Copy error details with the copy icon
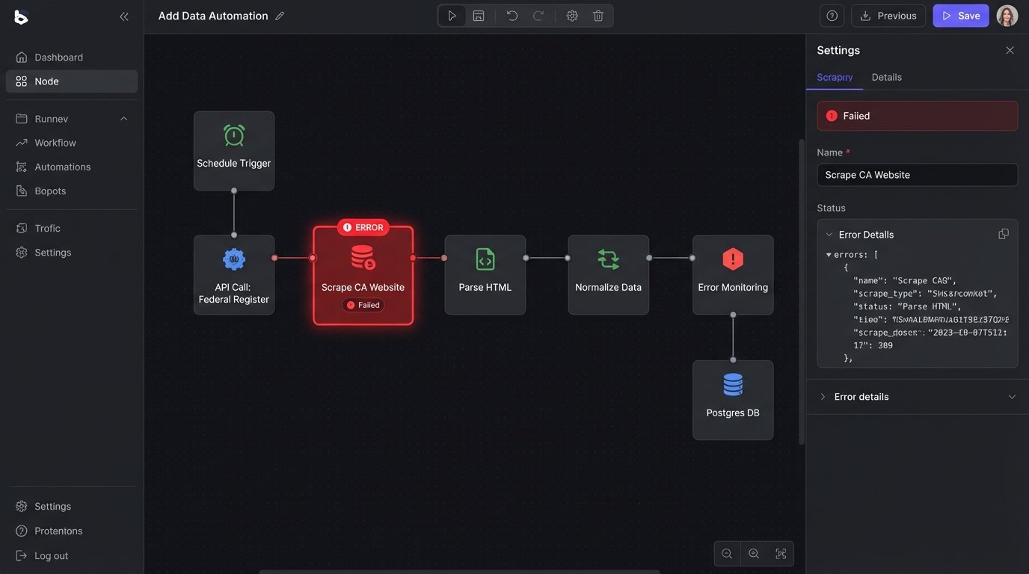Screen dimensions: 1029x574 click(1004, 234)
